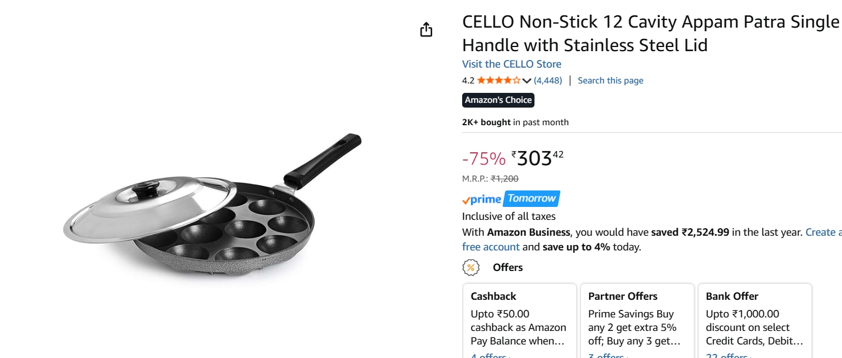Click the blue Tomorrow delivery badge
Image resolution: width=842 pixels, height=358 pixels.
coord(531,199)
